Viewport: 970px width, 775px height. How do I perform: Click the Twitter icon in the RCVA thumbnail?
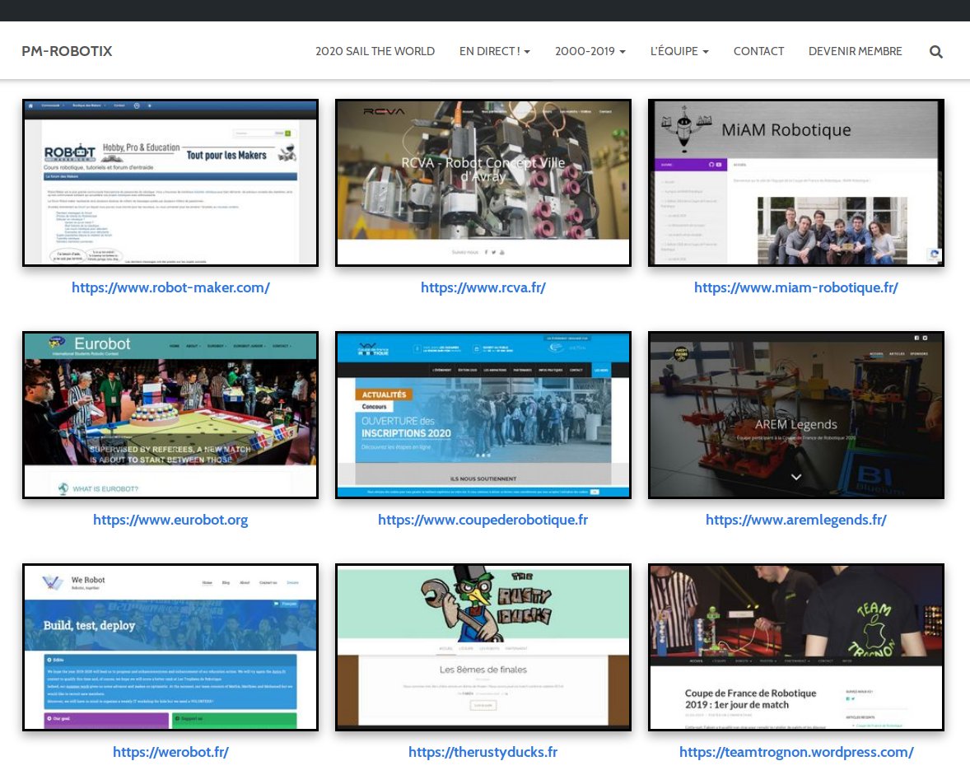[494, 252]
